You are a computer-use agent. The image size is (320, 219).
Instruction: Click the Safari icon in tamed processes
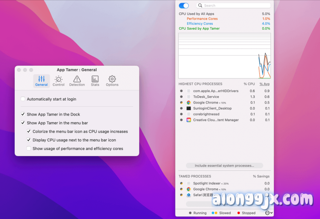click(x=189, y=195)
